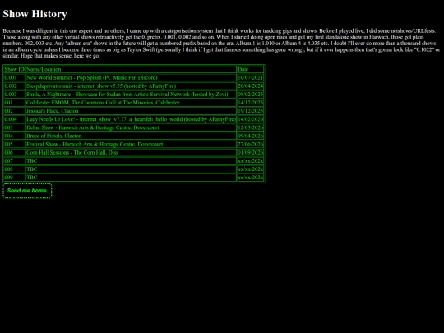Select the date 20/04/2024
This screenshot has width=444, height=333.
[250, 86]
